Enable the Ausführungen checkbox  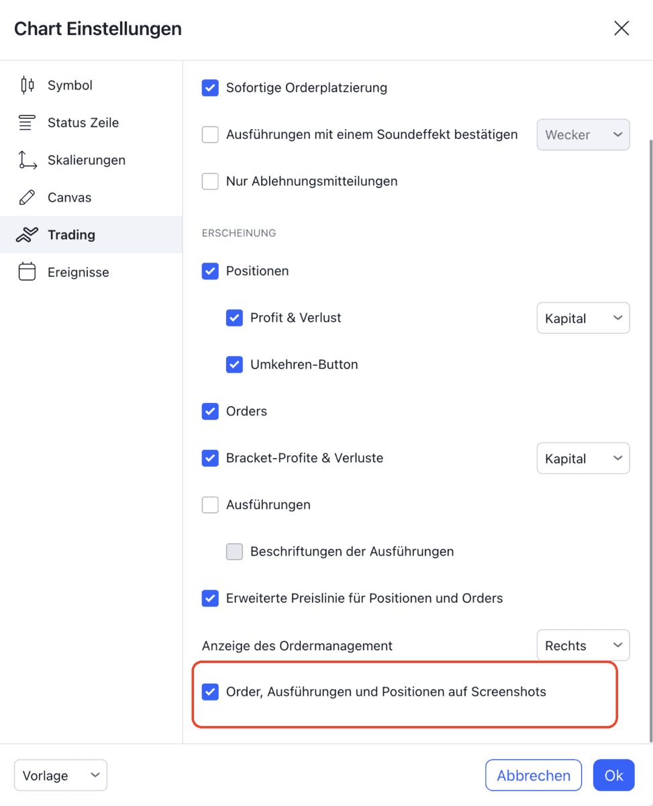click(210, 504)
